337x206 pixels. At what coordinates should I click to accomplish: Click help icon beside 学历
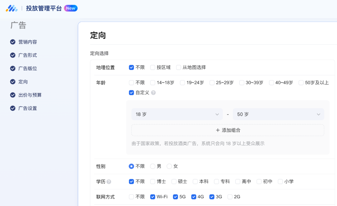109,182
